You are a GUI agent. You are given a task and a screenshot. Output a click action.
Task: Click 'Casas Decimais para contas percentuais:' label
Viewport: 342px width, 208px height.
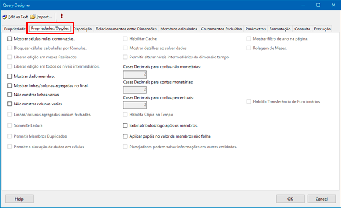coord(158,97)
